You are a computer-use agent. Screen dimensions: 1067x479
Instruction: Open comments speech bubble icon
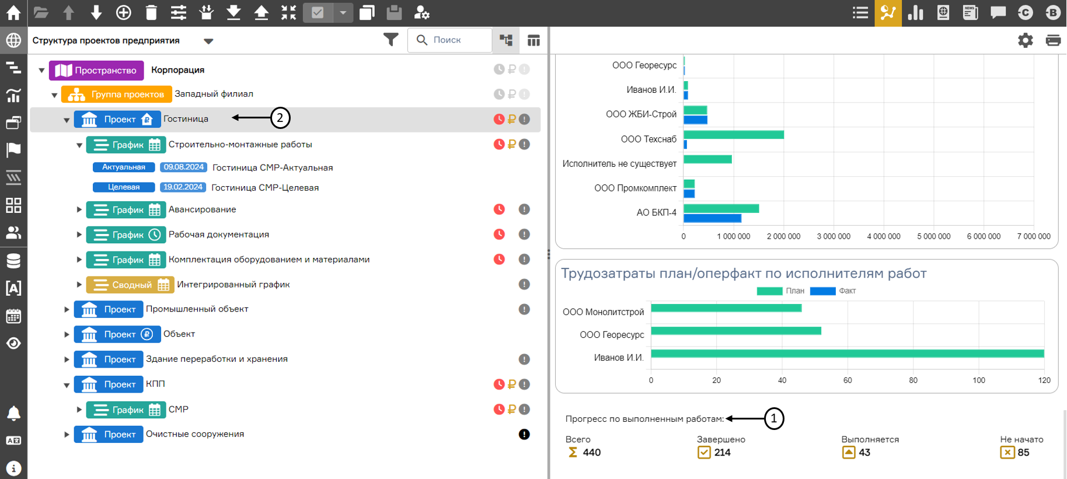click(998, 12)
